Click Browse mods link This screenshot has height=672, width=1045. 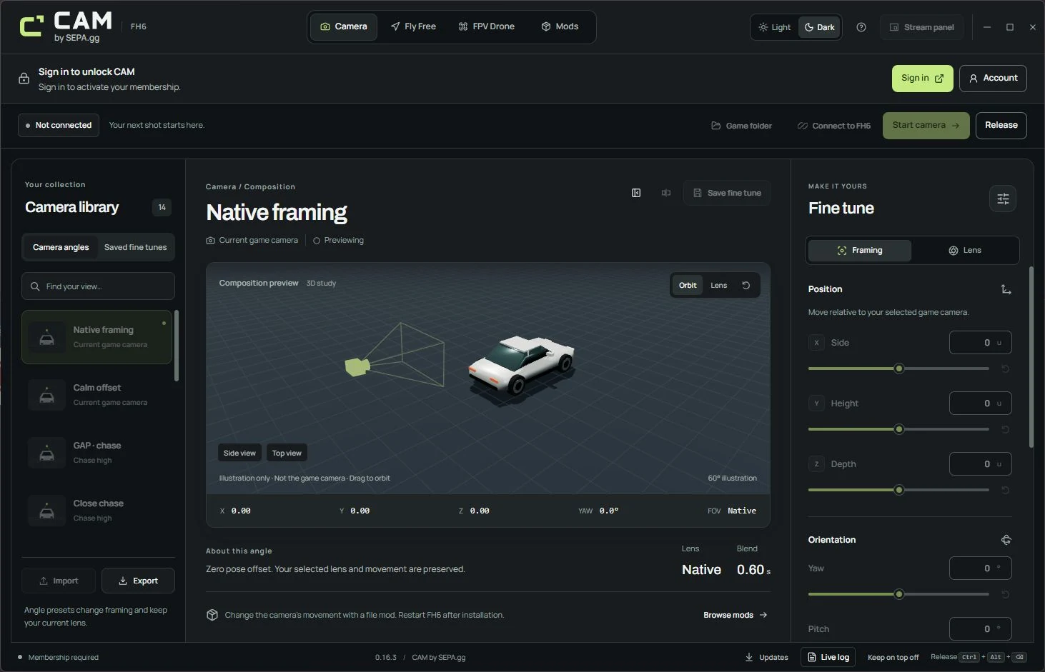pos(736,615)
